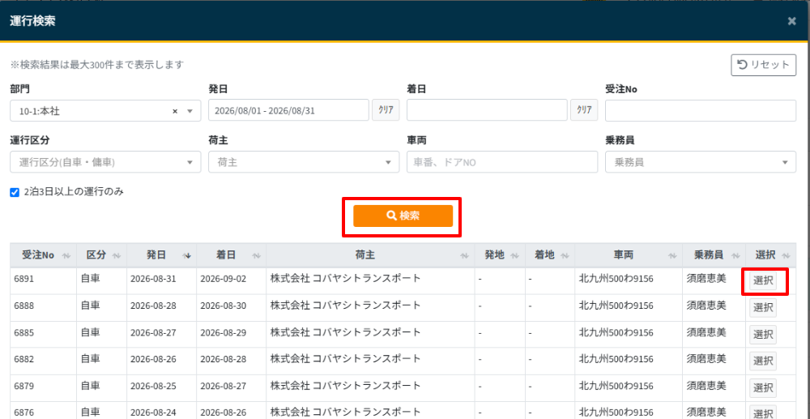Sort the table by the 着日 column header

231,255
